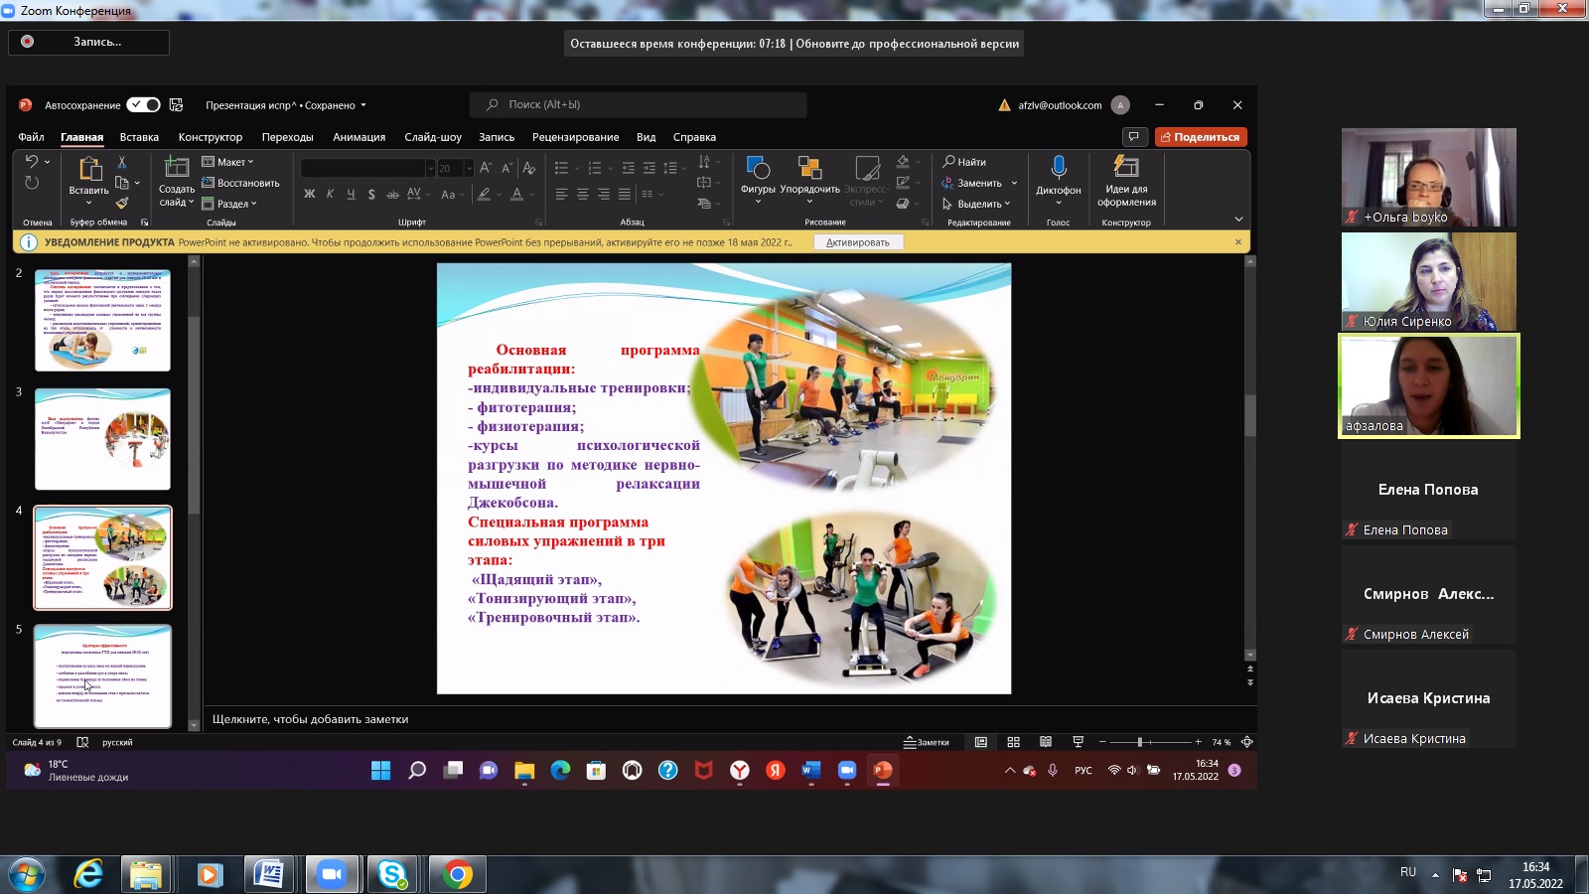Click the Заменить replace button

click(x=973, y=183)
